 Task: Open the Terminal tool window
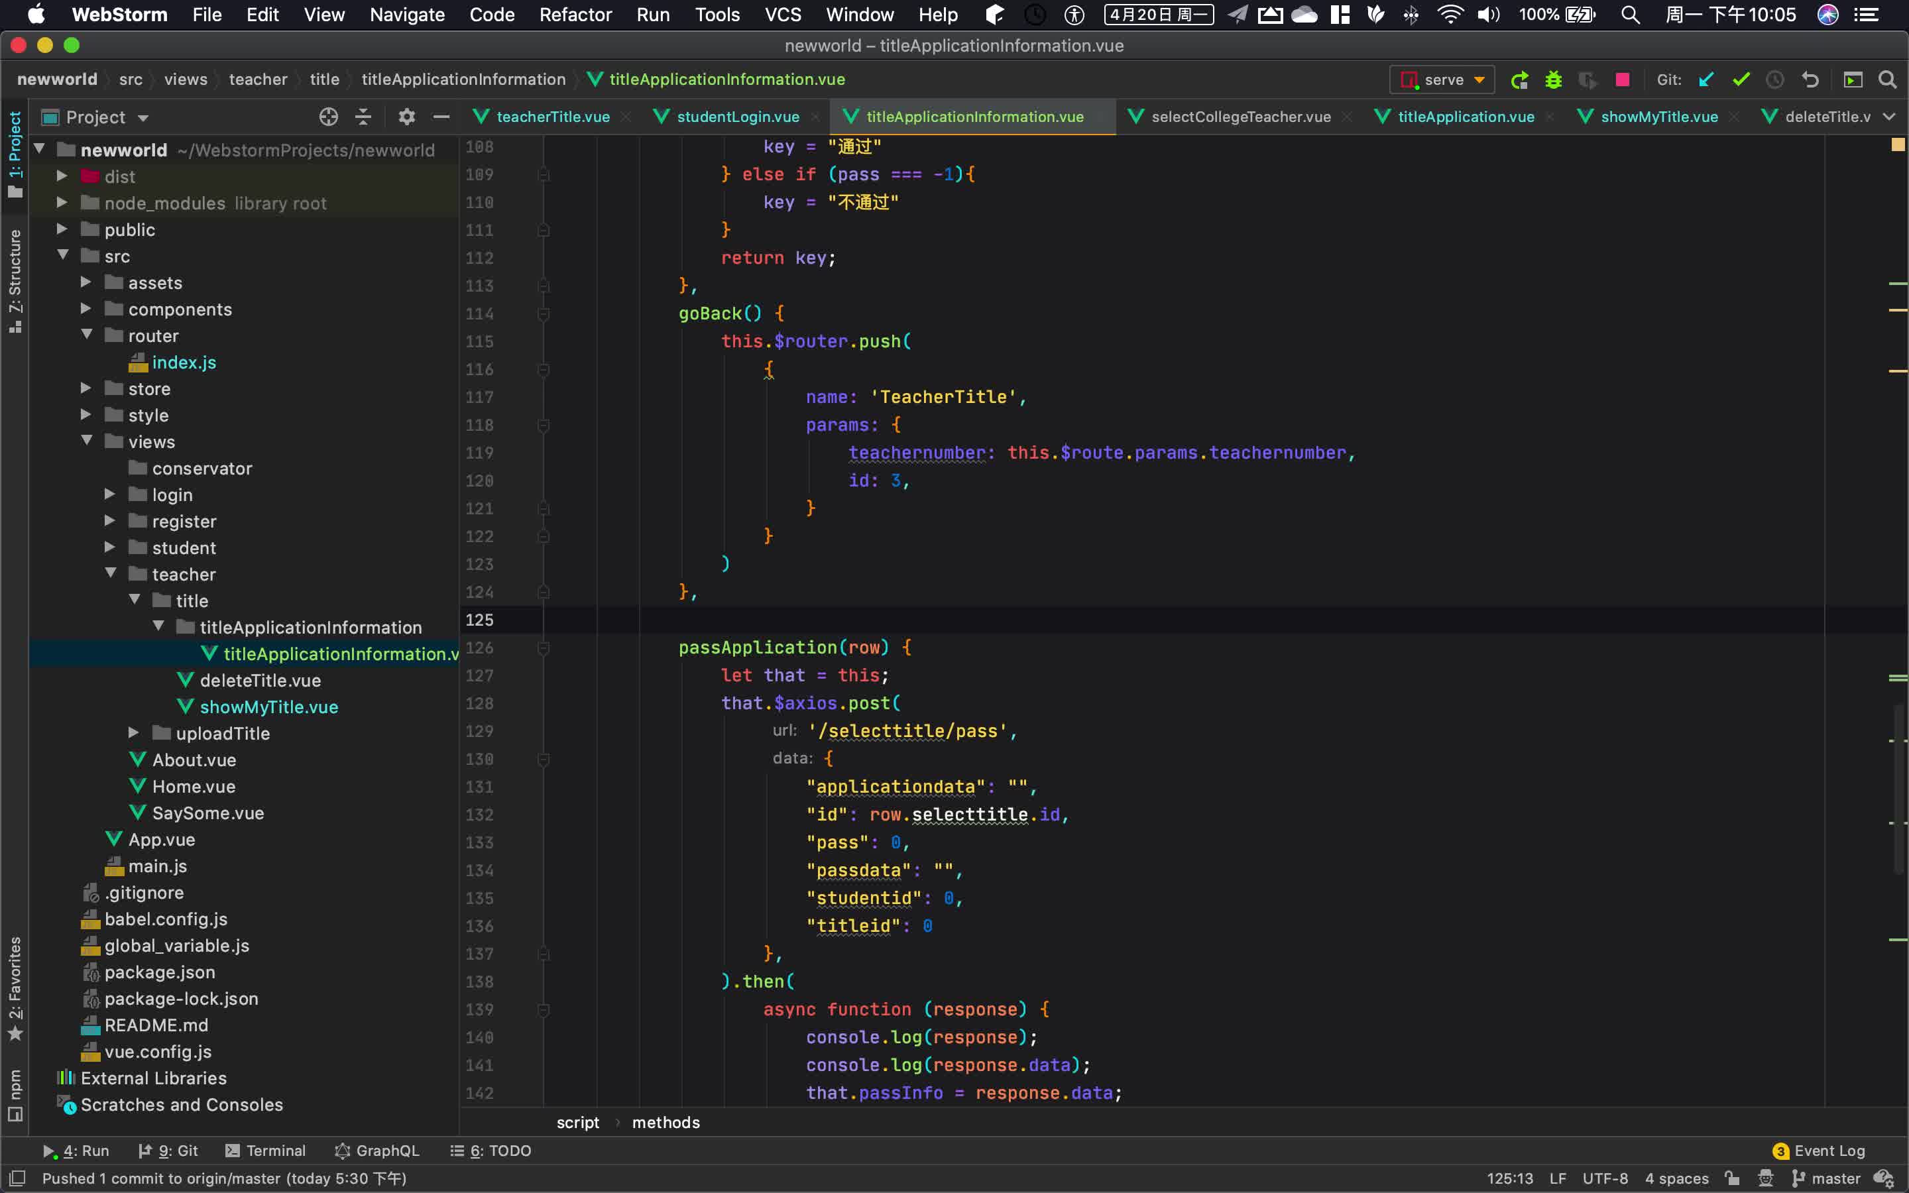pyautogui.click(x=265, y=1151)
